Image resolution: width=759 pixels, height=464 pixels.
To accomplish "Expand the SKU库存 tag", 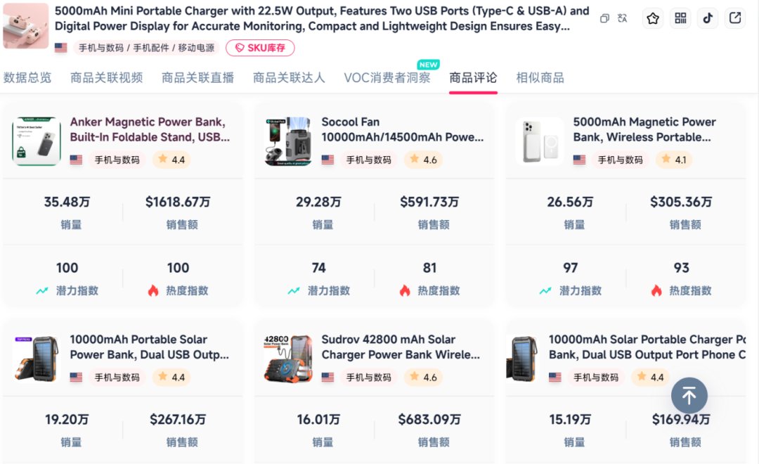I will click(260, 48).
